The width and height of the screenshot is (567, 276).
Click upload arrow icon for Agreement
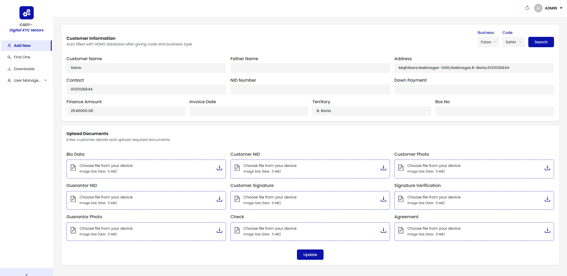pyautogui.click(x=547, y=231)
